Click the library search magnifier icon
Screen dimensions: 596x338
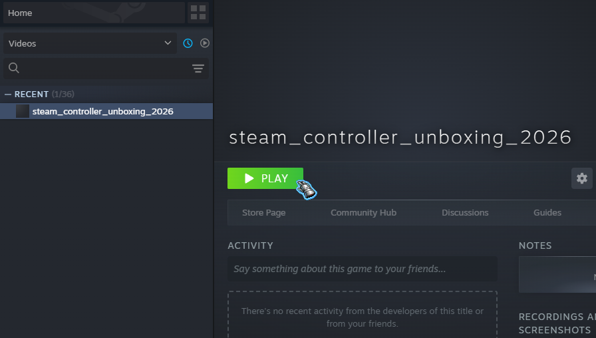(14, 68)
